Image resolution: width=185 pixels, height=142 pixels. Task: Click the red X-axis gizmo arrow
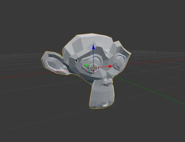click(110, 66)
